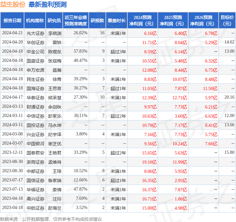Select the 国泰君安 institution cell
This screenshot has height=222, width=236.
35,153
